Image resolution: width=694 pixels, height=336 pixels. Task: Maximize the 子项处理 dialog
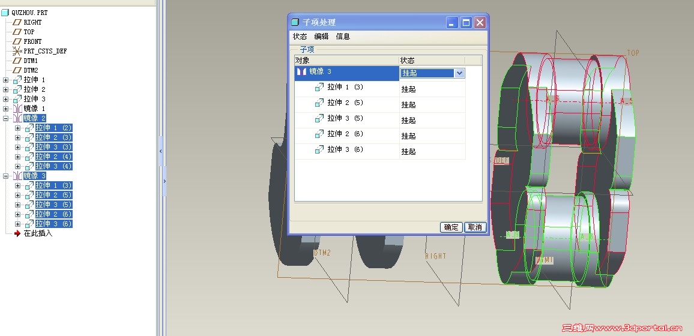pos(466,23)
